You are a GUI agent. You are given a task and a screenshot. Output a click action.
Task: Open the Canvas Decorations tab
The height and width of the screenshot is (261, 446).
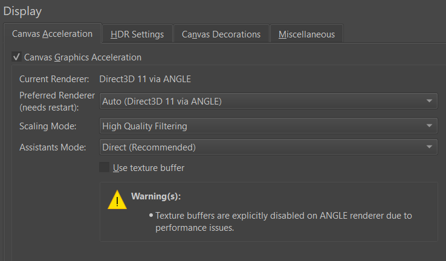[x=221, y=34]
